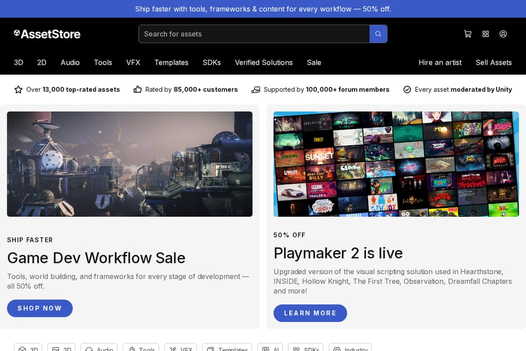Image resolution: width=526 pixels, height=351 pixels.
Task: Select the Templates category chip at bottom
Action: pyautogui.click(x=227, y=348)
